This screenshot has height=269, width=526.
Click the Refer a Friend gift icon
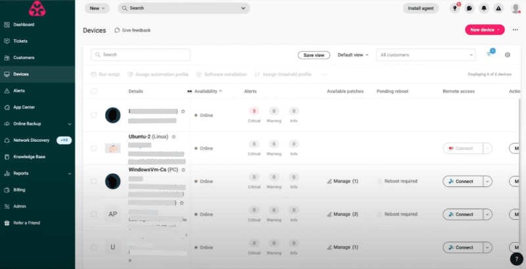tap(7, 223)
